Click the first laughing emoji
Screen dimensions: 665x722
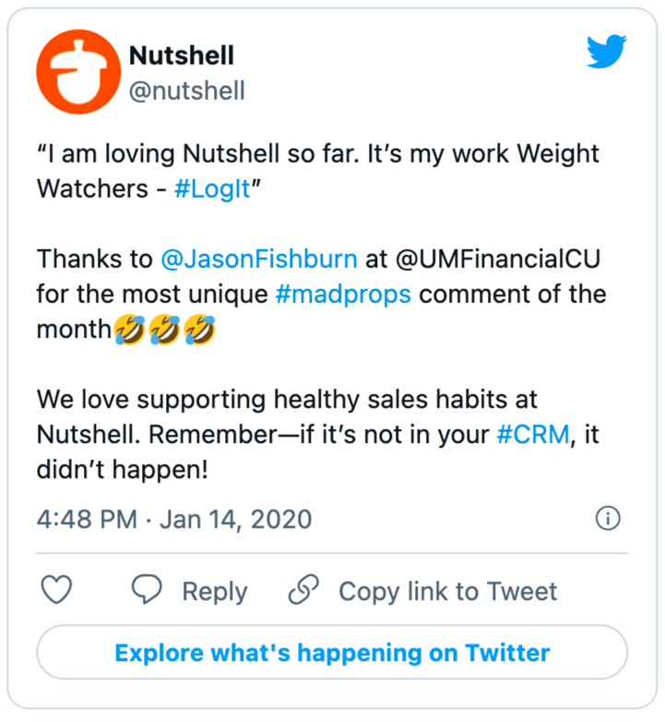coord(130,330)
